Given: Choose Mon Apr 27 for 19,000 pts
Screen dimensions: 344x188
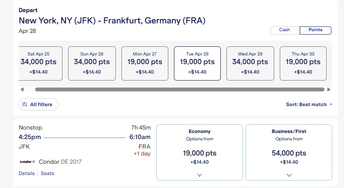Looking at the screenshot, I should pyautogui.click(x=145, y=63).
